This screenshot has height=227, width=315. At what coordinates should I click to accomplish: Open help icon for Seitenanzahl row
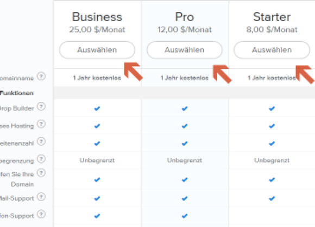pos(41,141)
